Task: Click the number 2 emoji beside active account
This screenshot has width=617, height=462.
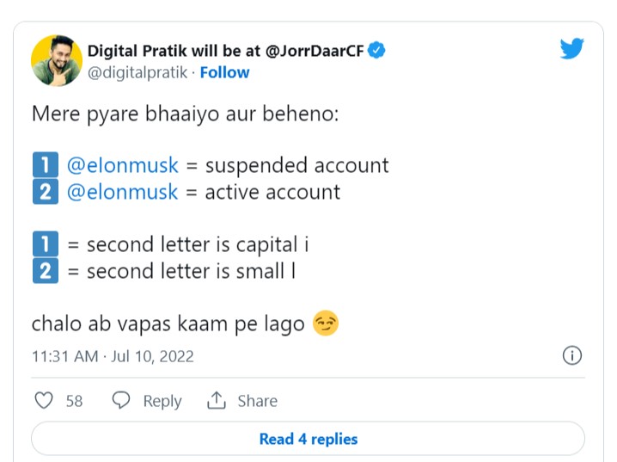Action: coord(46,191)
